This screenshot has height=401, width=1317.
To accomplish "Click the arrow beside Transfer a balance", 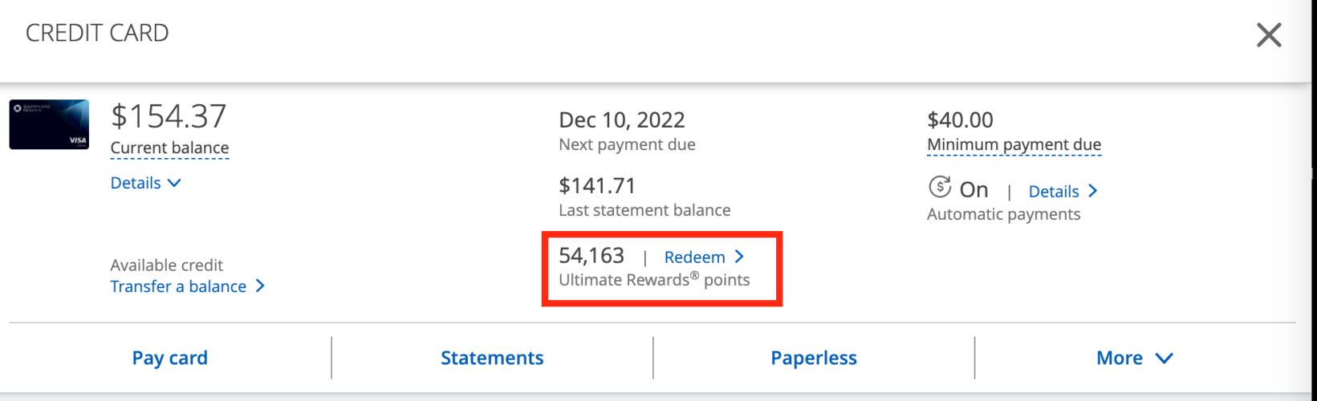I will coord(259,286).
